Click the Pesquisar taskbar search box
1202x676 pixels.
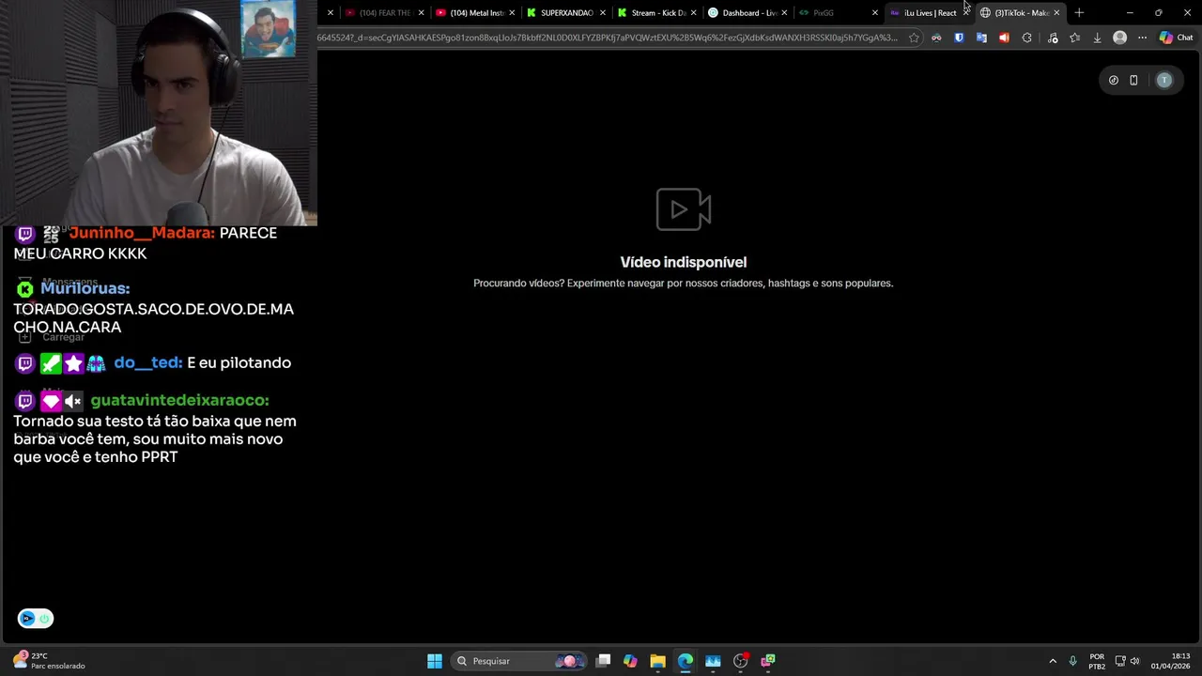pos(518,661)
